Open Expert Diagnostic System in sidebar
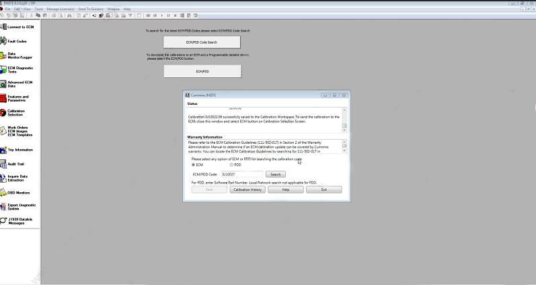The height and width of the screenshot is (285, 536). [18, 207]
